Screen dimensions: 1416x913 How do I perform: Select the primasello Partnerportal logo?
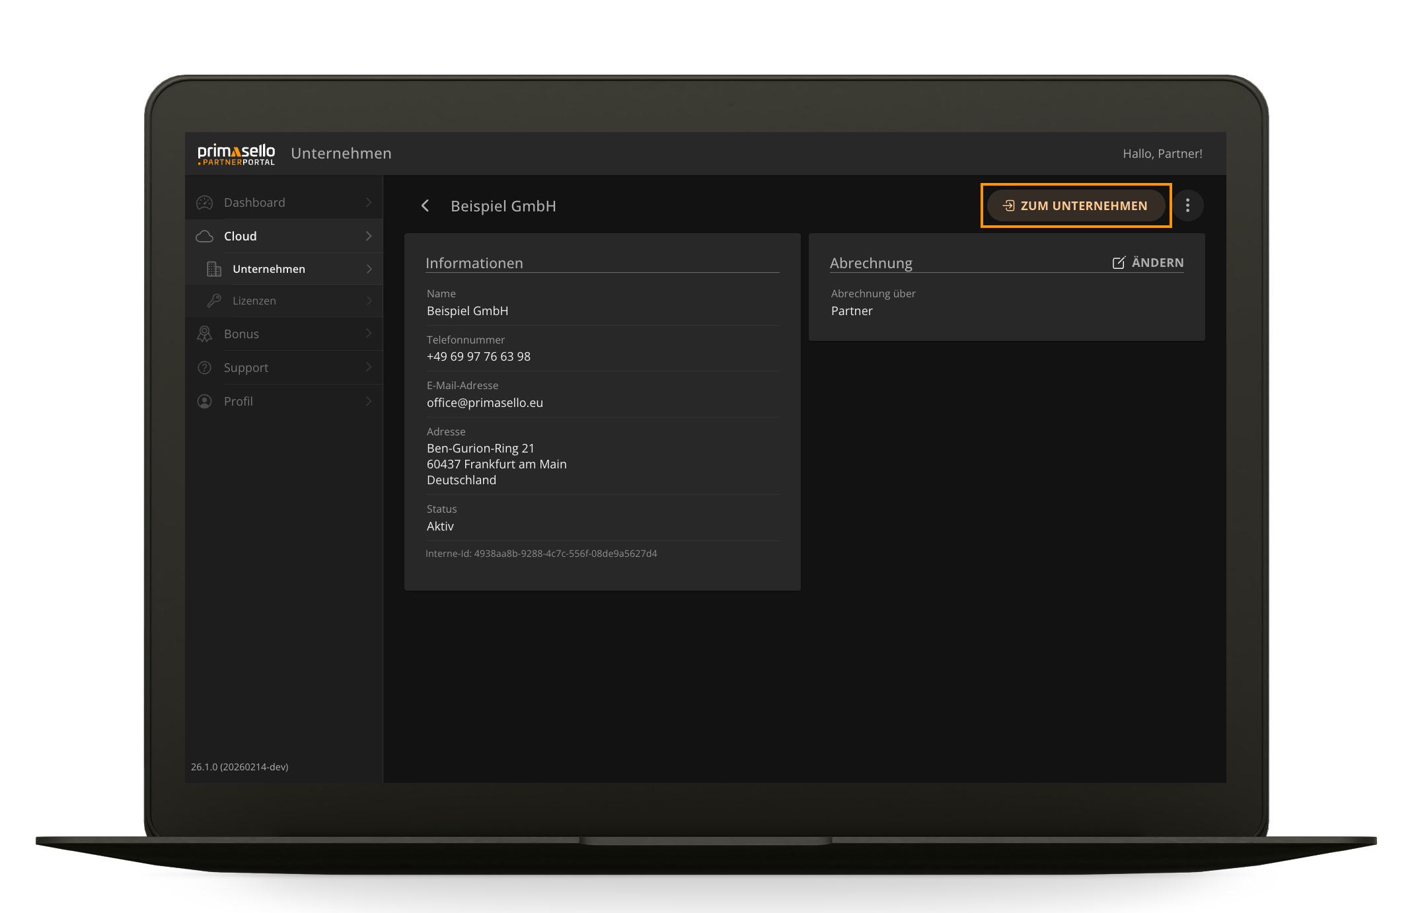pyautogui.click(x=236, y=153)
